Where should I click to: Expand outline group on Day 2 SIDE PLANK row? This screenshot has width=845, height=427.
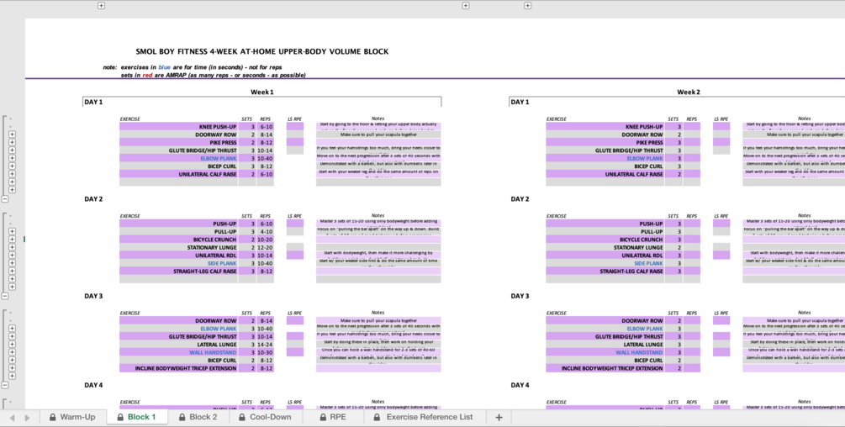(x=12, y=263)
